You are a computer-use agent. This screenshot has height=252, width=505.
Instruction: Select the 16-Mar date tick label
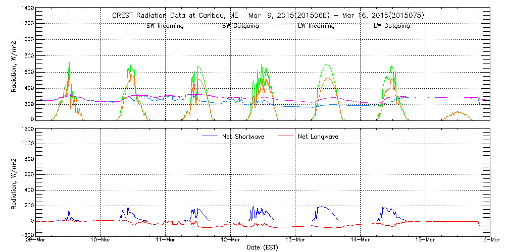tap(489, 240)
